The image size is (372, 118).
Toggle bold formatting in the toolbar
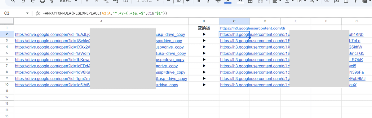[199, 1]
